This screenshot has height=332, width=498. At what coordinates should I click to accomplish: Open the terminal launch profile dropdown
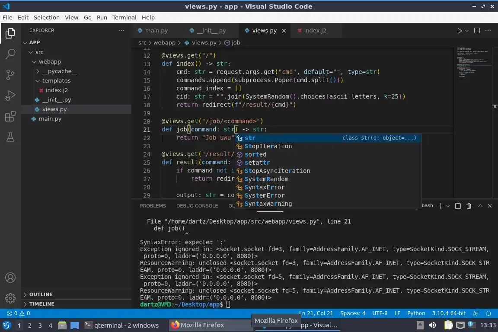pyautogui.click(x=448, y=206)
